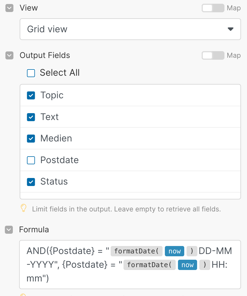Collapse the Formula section chevron
The image size is (247, 296).
pyautogui.click(x=9, y=229)
